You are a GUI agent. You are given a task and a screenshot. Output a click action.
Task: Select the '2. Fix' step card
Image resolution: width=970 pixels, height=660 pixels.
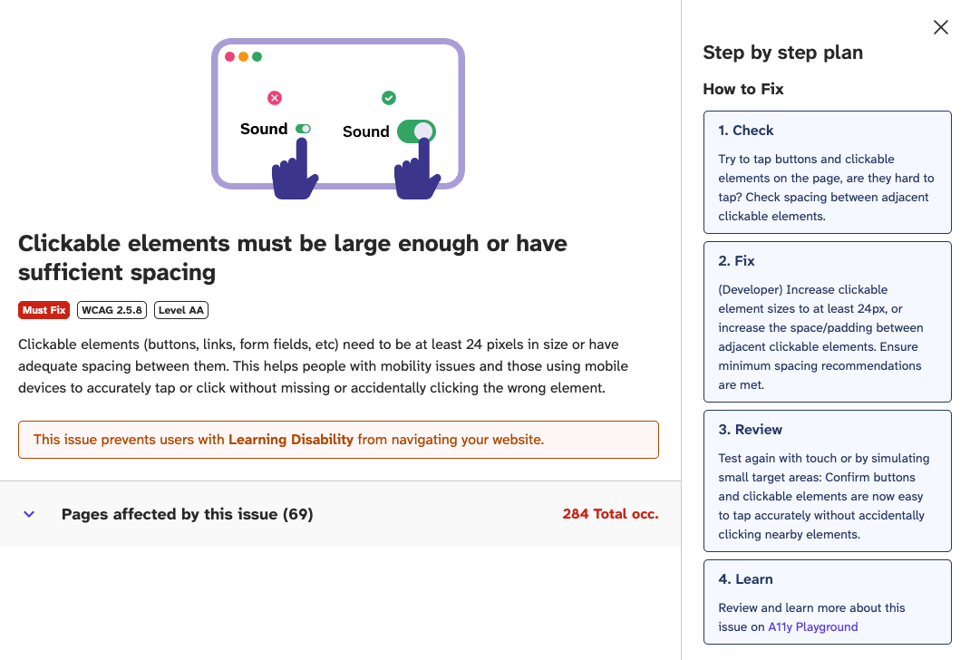pos(827,322)
